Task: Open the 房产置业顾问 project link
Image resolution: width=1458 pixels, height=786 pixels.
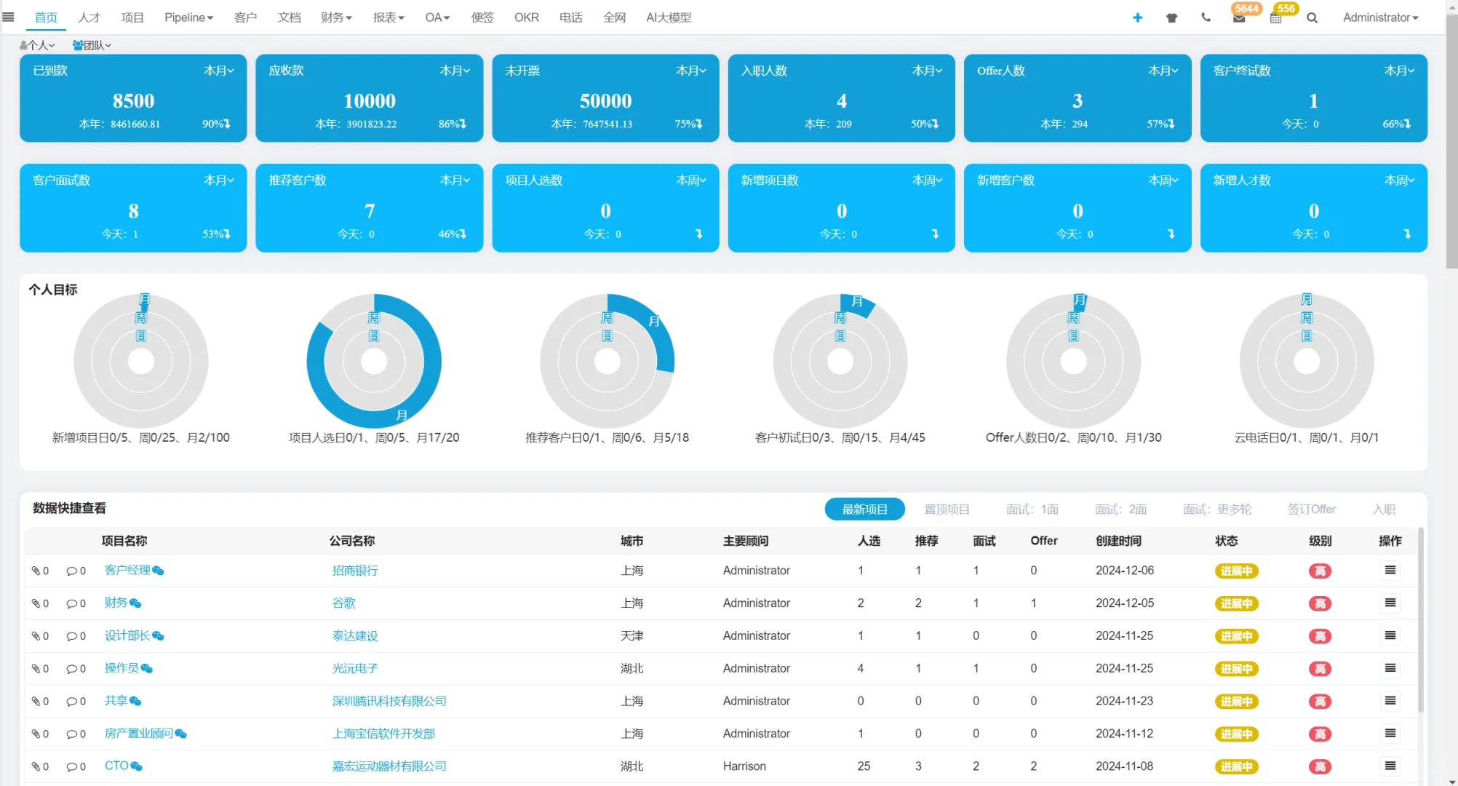Action: [138, 734]
